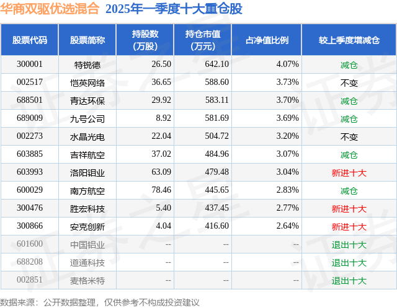Click 不变 status in 水晶光电 row
397x308 pixels.
tap(349, 137)
